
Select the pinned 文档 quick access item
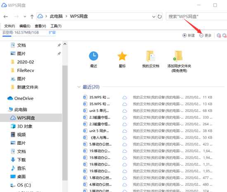tap(21, 45)
